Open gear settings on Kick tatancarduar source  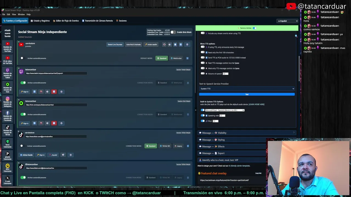pos(61,123)
